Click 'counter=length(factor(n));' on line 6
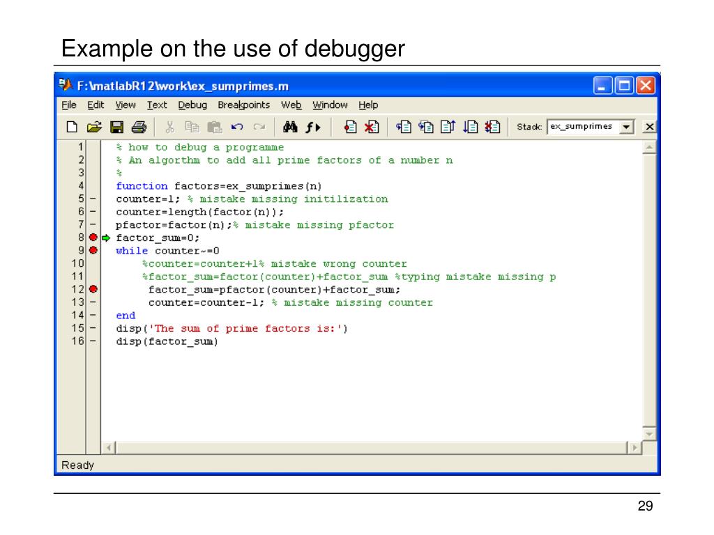Image resolution: width=714 pixels, height=535 pixels. coord(199,212)
